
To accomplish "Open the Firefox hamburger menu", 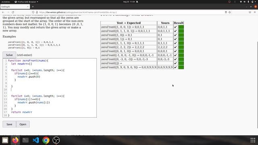I will 255,12.
